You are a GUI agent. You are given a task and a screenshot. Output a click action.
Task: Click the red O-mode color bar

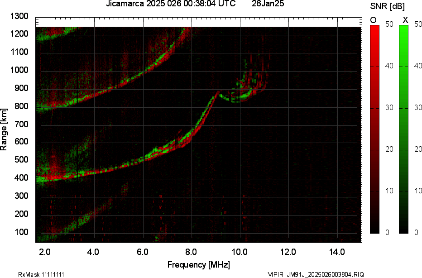click(x=374, y=129)
